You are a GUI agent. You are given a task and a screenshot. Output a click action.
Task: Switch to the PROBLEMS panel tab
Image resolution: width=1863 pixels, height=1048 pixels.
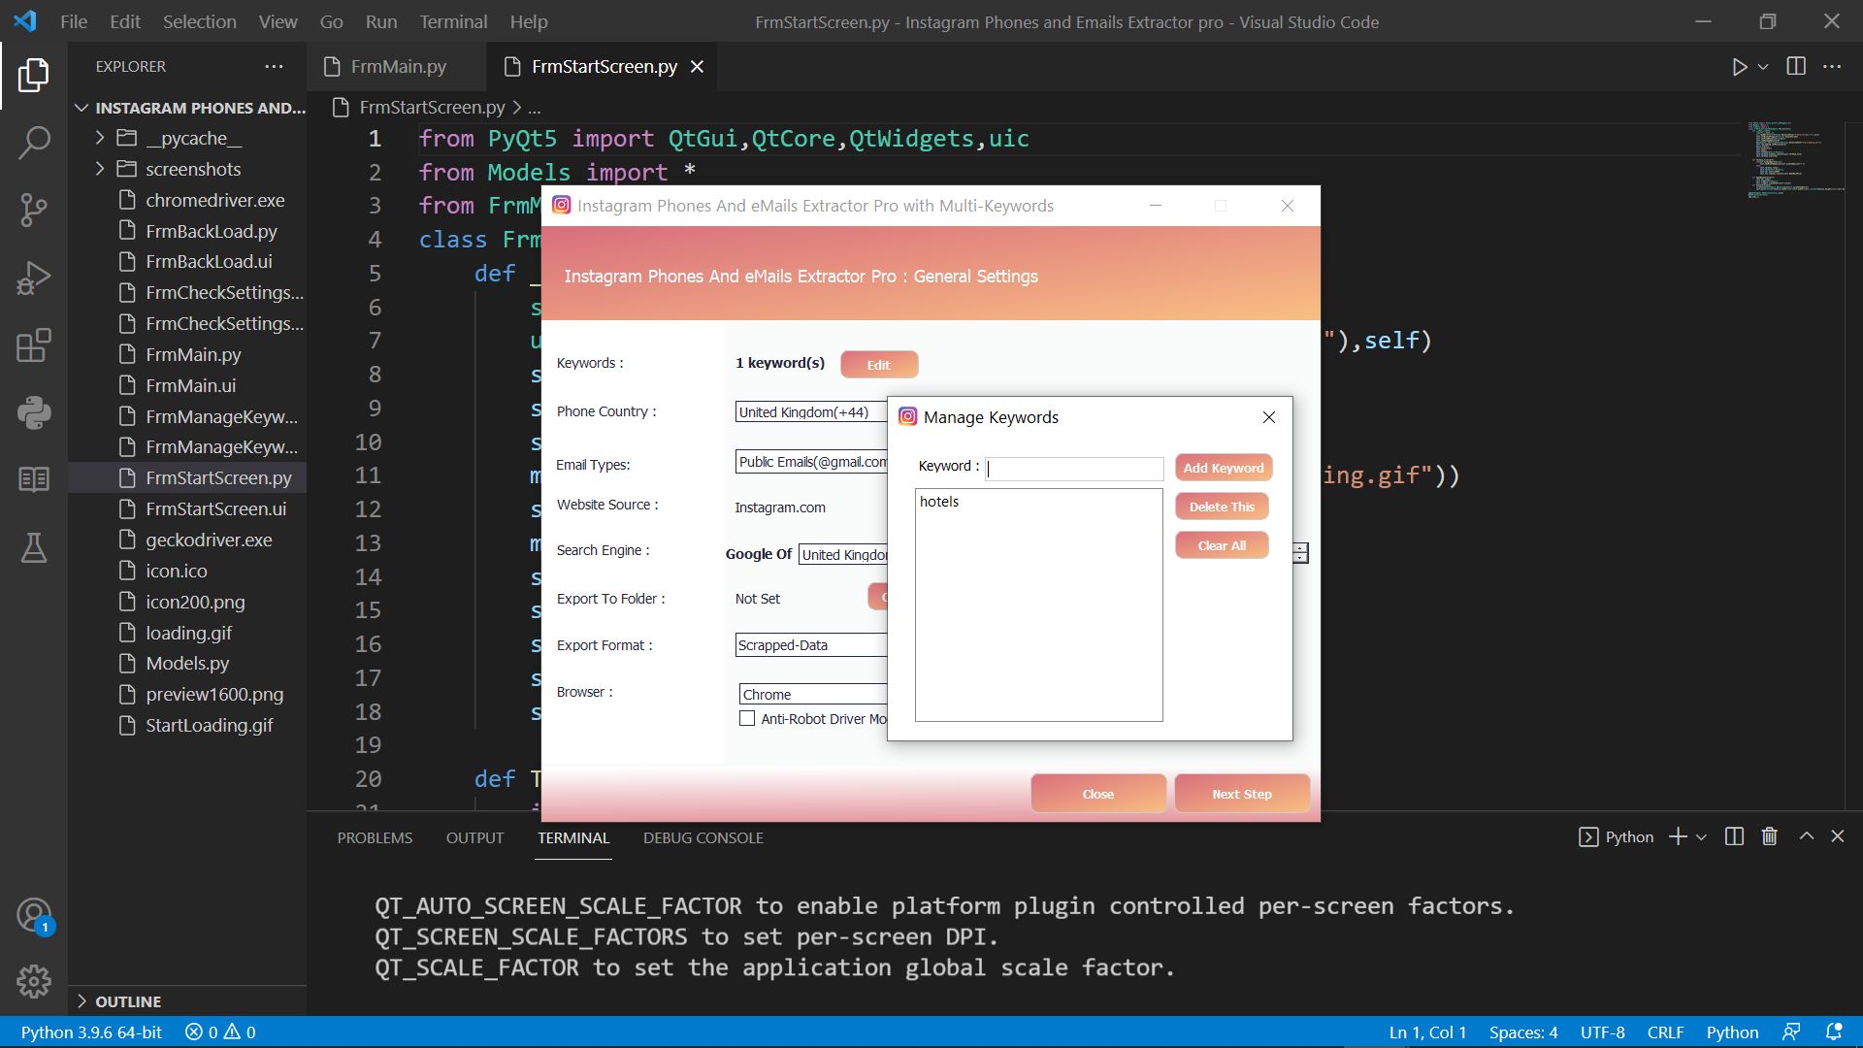click(375, 837)
